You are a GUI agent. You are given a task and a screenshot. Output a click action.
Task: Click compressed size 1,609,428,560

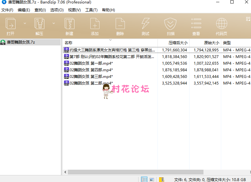175,77
